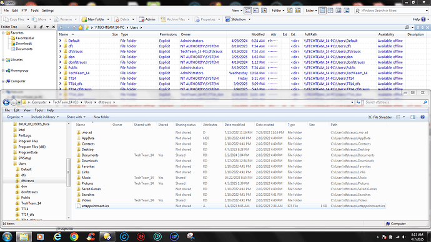
Task: Open the Organize dropdown
Action: pos(15,117)
